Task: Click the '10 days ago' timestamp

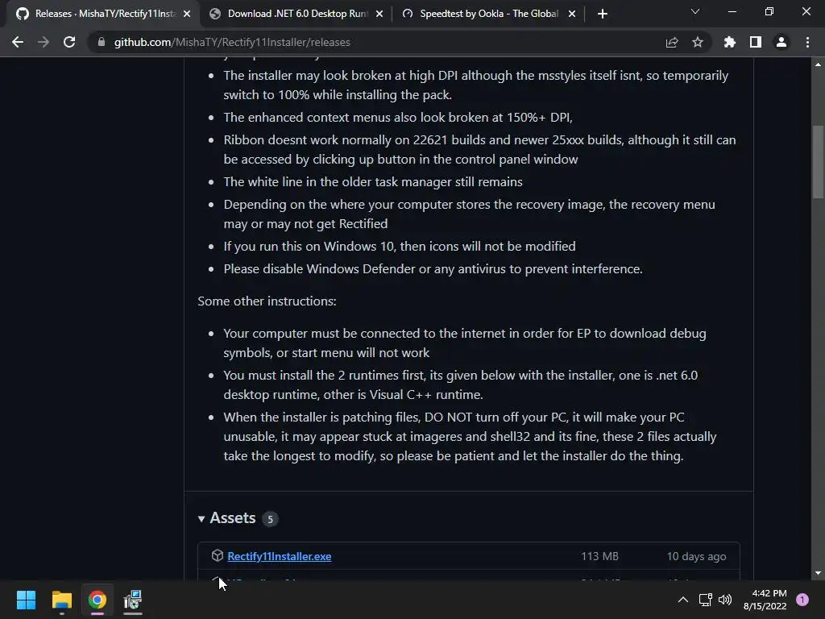Action: point(697,556)
